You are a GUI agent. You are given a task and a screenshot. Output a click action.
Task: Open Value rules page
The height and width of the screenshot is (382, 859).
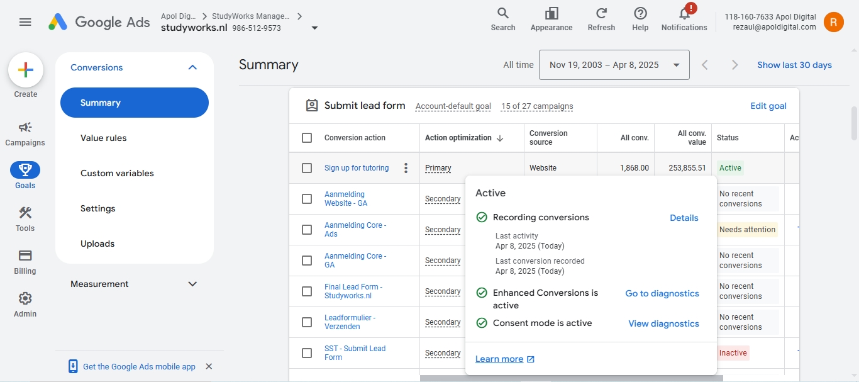(104, 138)
